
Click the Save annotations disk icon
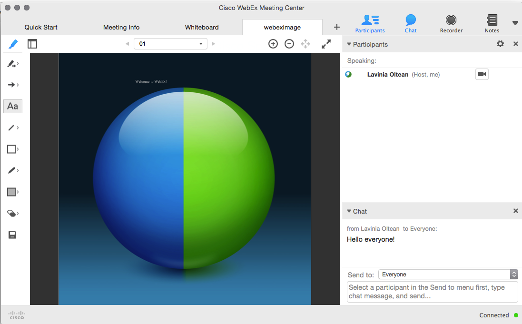[12, 235]
